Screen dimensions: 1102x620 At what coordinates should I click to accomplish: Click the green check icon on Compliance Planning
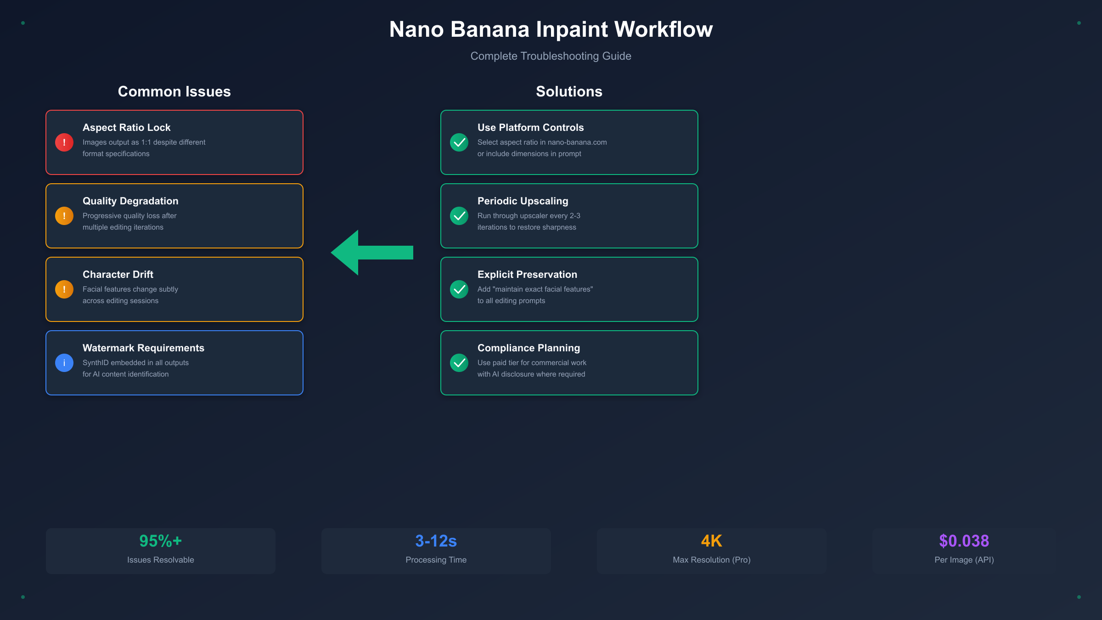[459, 363]
